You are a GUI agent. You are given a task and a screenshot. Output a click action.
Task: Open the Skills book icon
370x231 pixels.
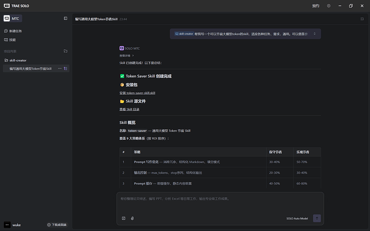pyautogui.click(x=6, y=40)
